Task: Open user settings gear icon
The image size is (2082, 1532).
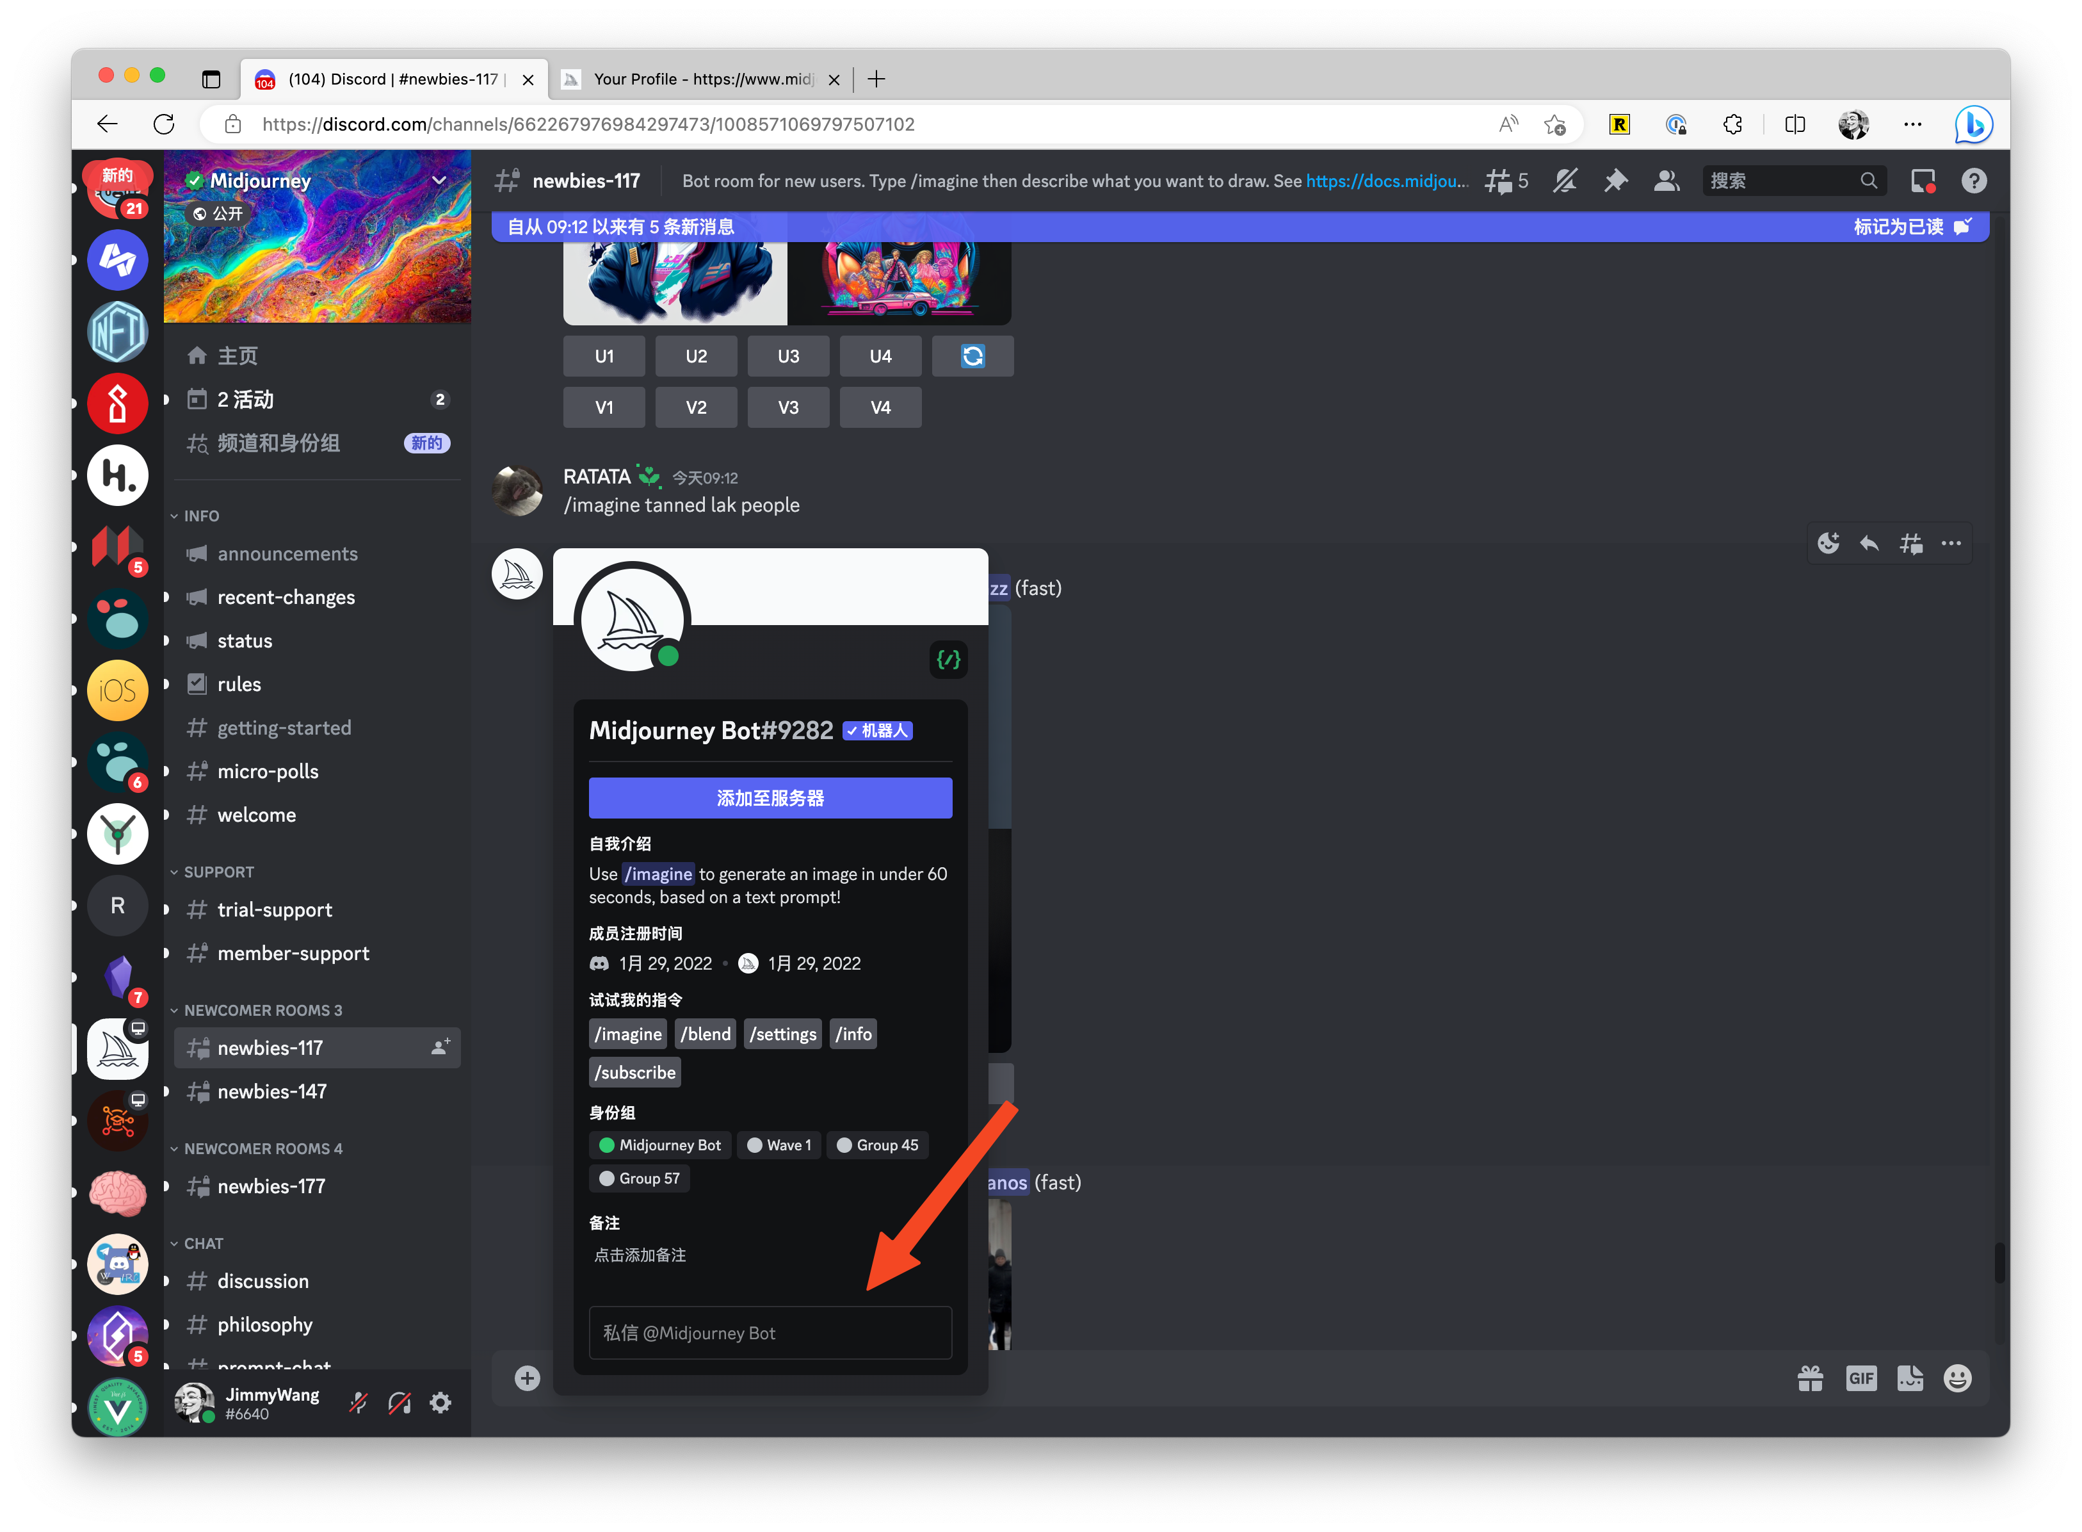Action: pos(441,1402)
